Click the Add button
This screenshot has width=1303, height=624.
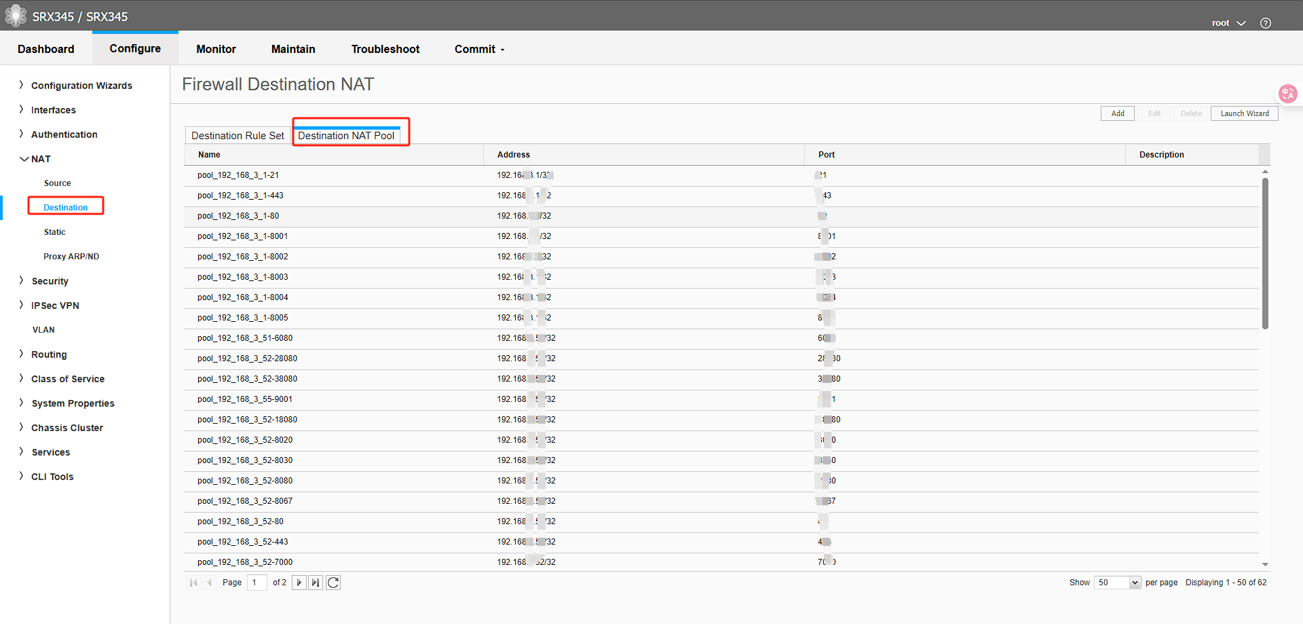tap(1117, 113)
